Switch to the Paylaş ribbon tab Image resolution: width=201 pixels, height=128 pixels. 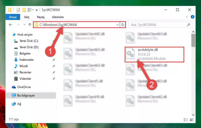41,17
